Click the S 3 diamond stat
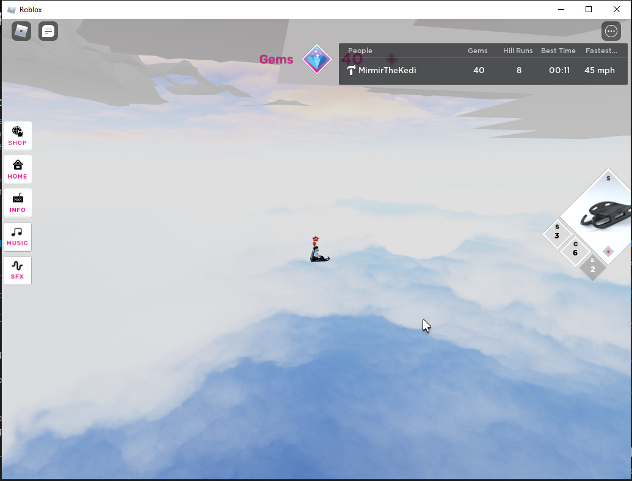 click(x=557, y=233)
